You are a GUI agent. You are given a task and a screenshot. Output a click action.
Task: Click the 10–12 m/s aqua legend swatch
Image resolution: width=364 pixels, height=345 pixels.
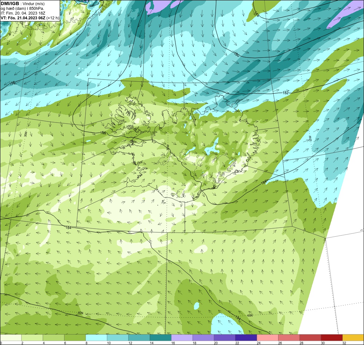pyautogui.click(x=118, y=338)
